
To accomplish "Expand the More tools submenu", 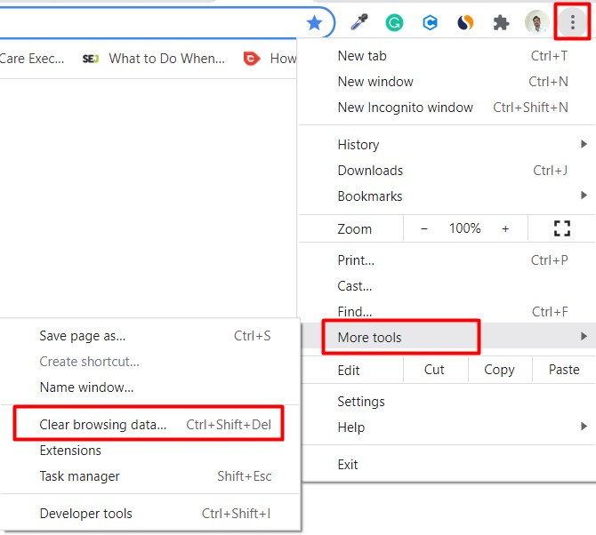I will pos(447,337).
